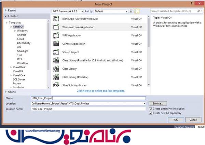Toggle Create directory for solution checkbox

(x=150, y=109)
